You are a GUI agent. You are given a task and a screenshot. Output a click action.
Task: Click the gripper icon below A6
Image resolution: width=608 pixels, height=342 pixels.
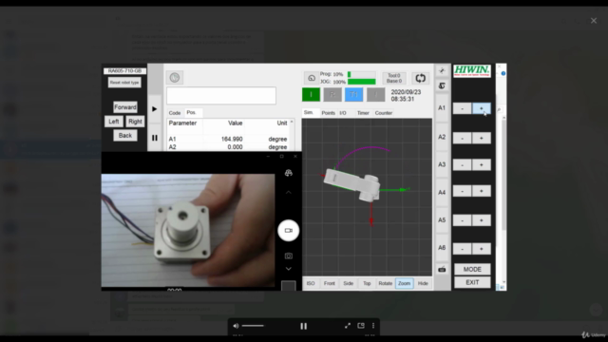tap(442, 270)
